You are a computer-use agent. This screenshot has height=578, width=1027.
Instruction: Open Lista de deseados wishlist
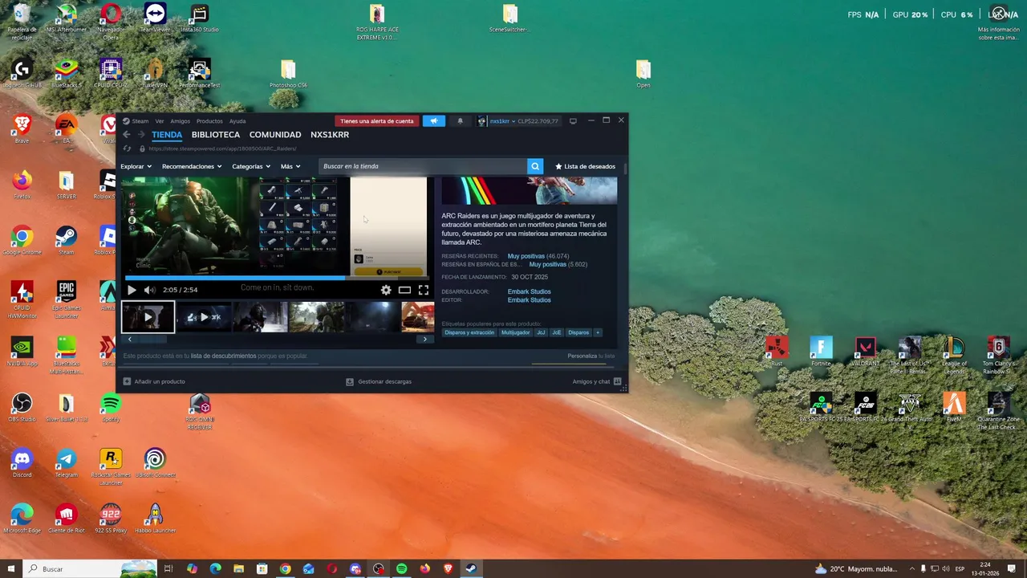(585, 166)
